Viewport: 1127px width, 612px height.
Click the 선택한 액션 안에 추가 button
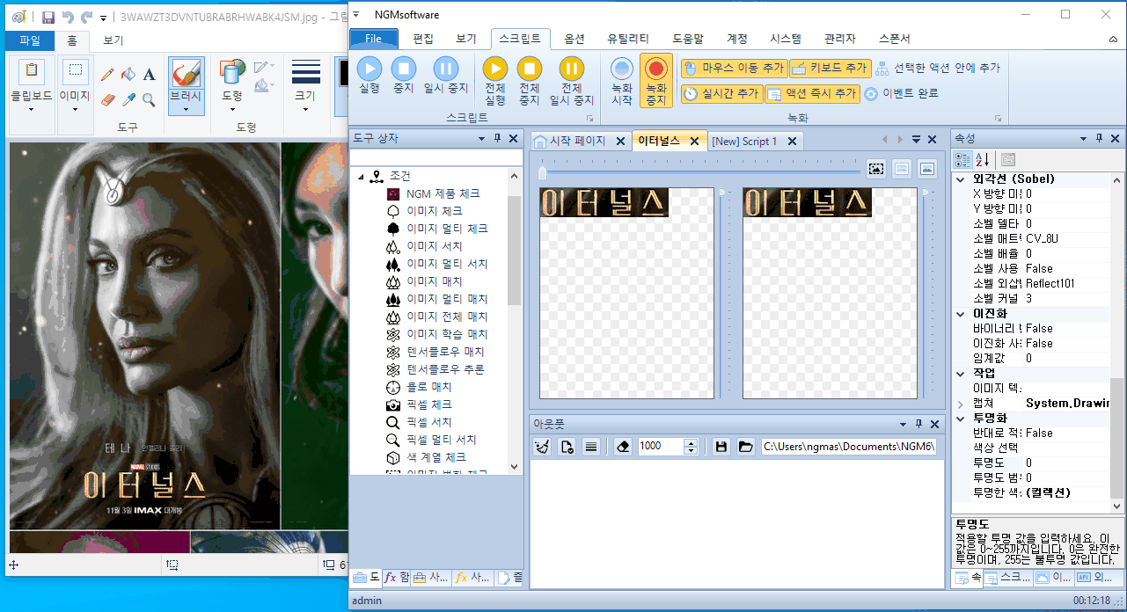point(938,68)
